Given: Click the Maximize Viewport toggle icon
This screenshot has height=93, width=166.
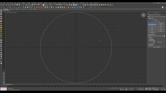Looking at the screenshot, I should (x=164, y=90).
